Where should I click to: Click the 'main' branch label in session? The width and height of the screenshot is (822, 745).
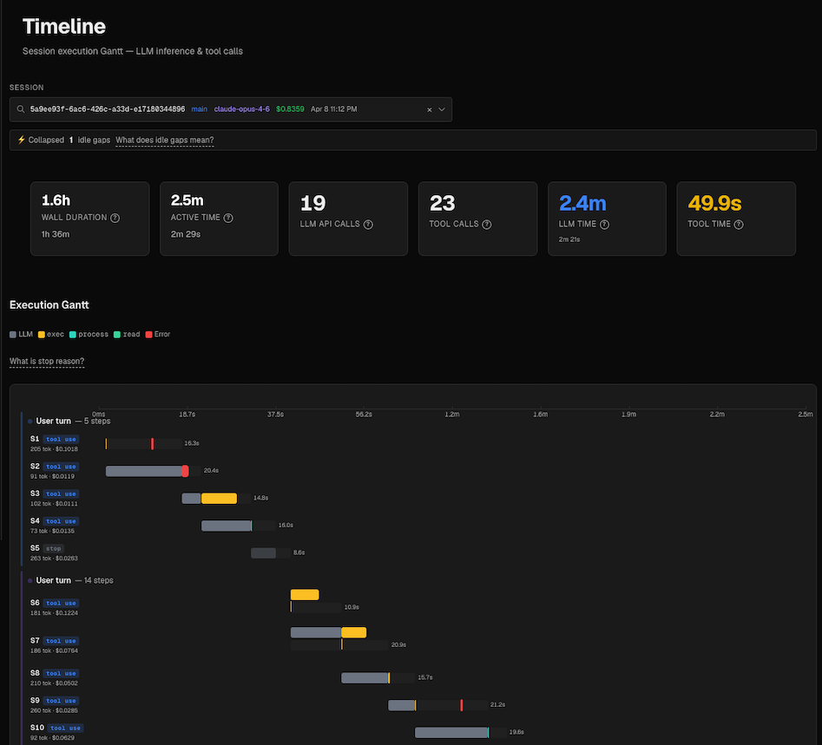click(x=200, y=109)
